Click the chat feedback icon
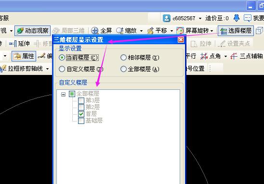264x184 pixels. tap(248, 18)
